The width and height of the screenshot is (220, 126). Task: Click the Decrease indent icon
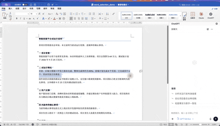[90, 14]
